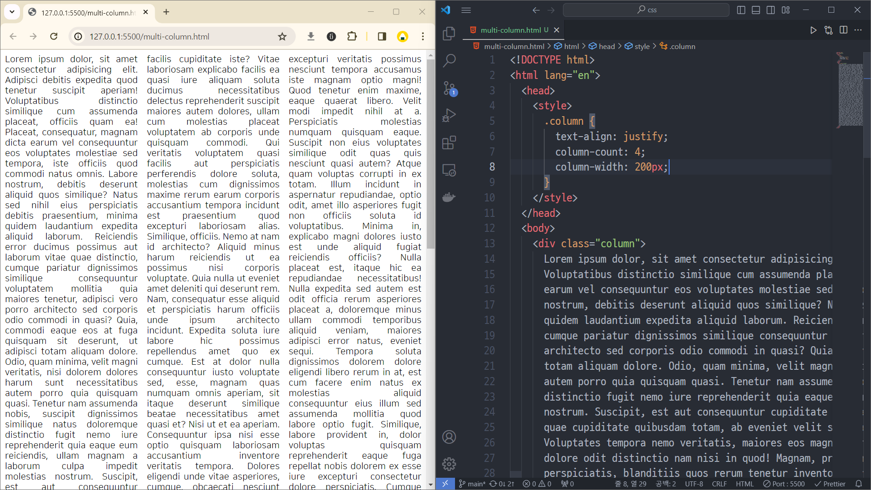Click the Prettier status bar item

[x=830, y=484]
